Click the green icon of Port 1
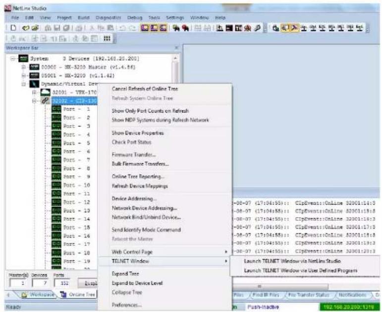 point(56,109)
